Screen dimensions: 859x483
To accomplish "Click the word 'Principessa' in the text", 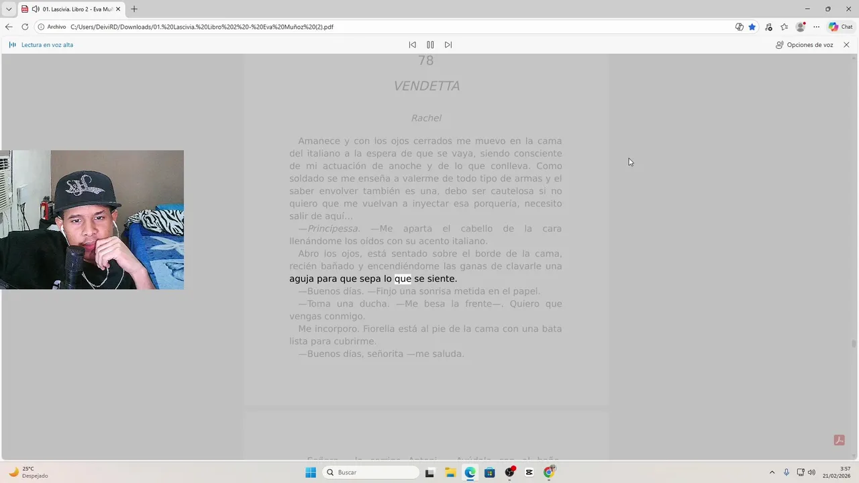I will [x=333, y=229].
